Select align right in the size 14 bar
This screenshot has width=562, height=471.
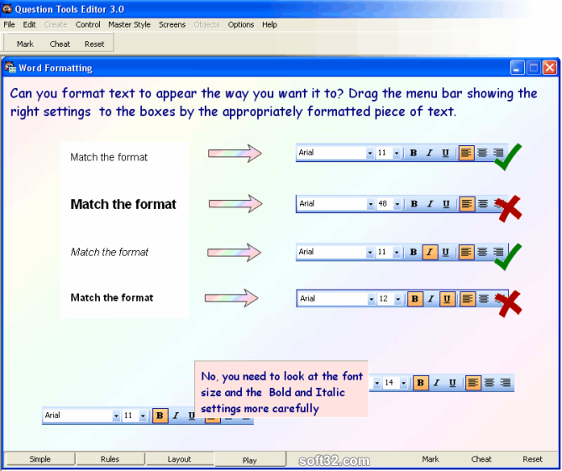point(506,383)
